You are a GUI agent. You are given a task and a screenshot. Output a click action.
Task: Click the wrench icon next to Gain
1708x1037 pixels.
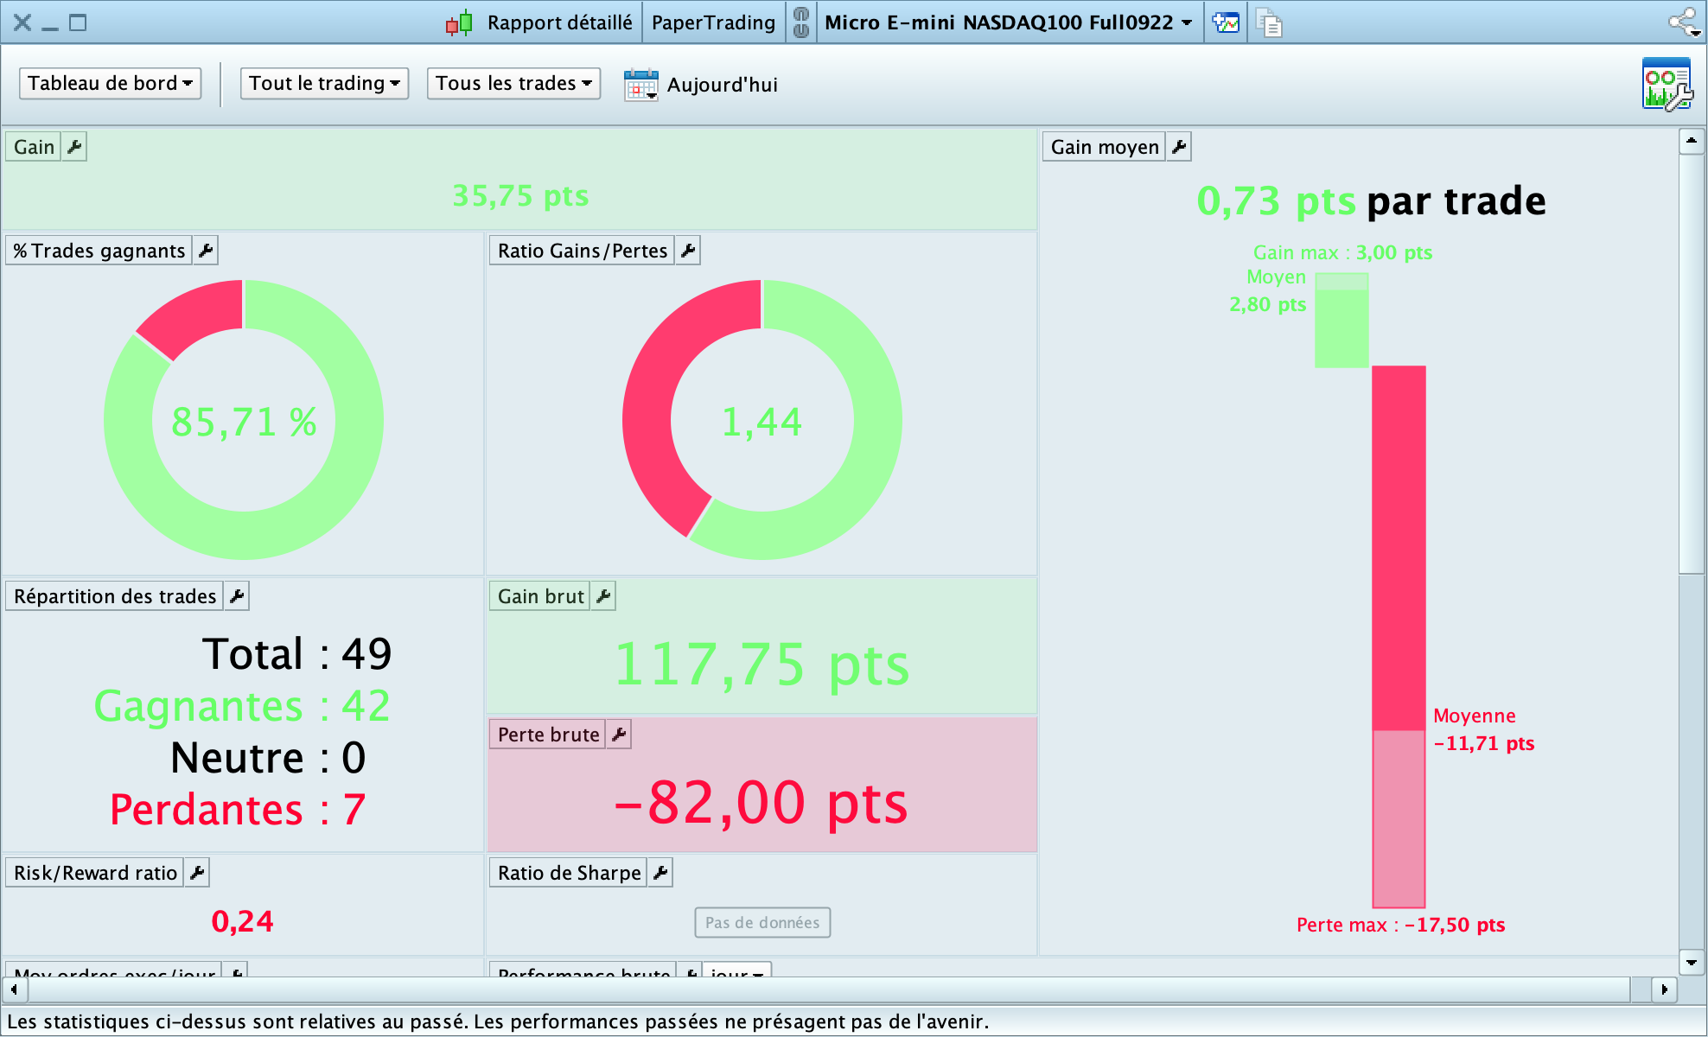75,147
